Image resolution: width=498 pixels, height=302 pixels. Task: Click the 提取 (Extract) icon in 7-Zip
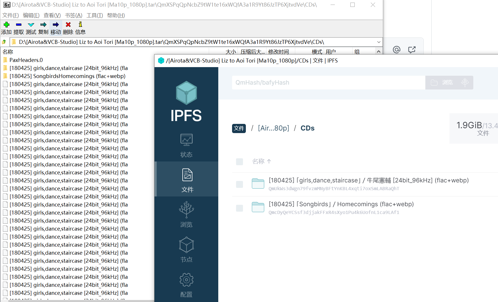[18, 28]
